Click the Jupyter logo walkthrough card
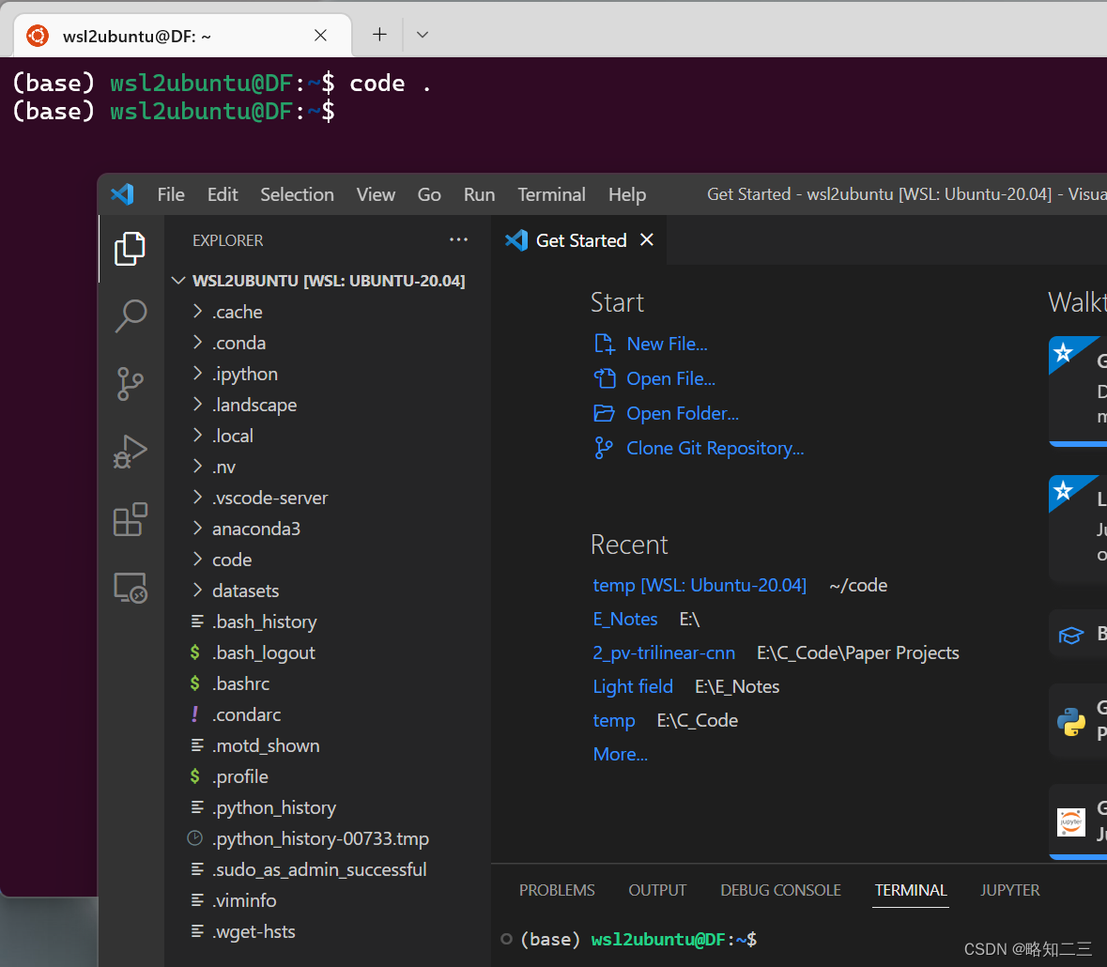 (1078, 821)
